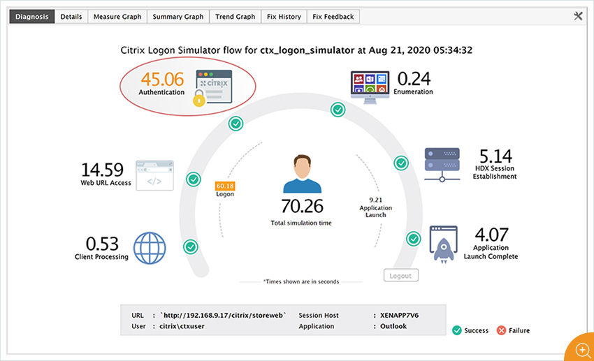Click the checkmark beside Client Processing
The width and height of the screenshot is (594, 361).
pyautogui.click(x=191, y=246)
